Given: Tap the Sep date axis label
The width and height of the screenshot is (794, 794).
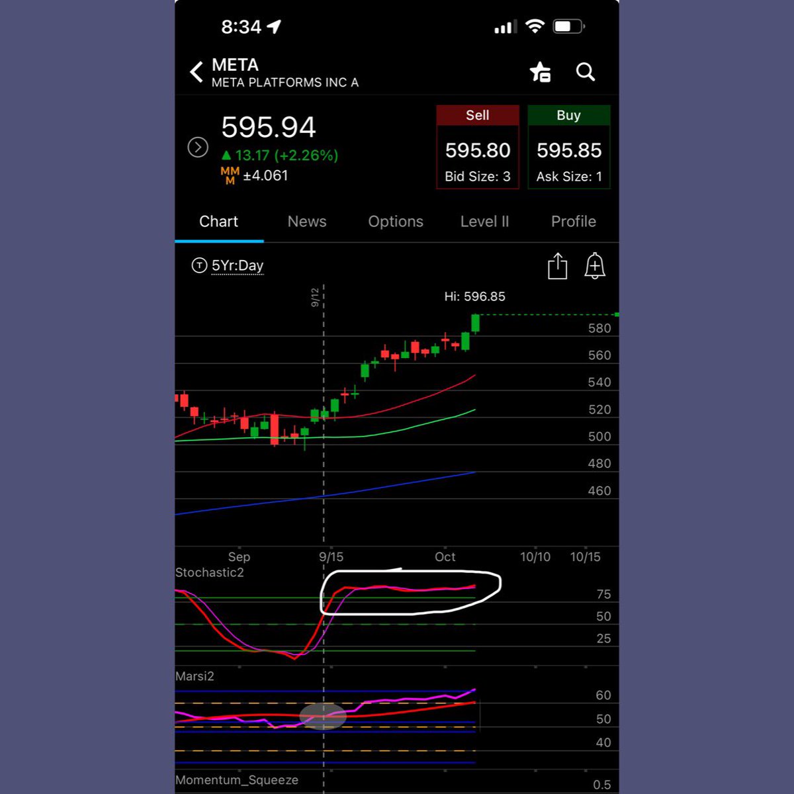Looking at the screenshot, I should coord(239,557).
